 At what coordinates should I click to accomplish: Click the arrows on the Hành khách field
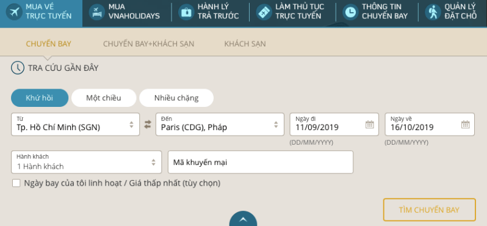(x=153, y=162)
